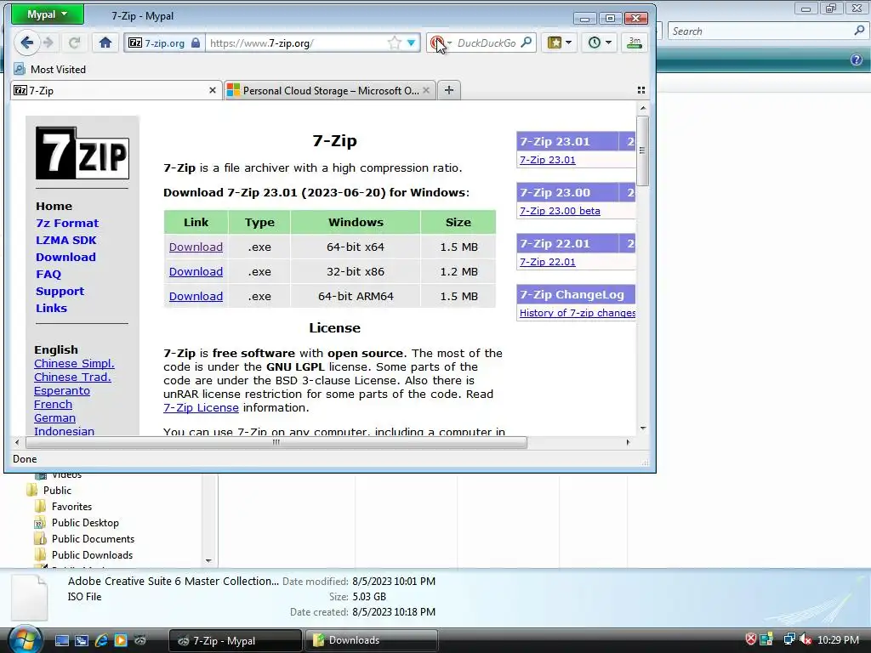This screenshot has height=653, width=871.
Task: Click in the DuckDuckGo search field
Action: pos(486,43)
